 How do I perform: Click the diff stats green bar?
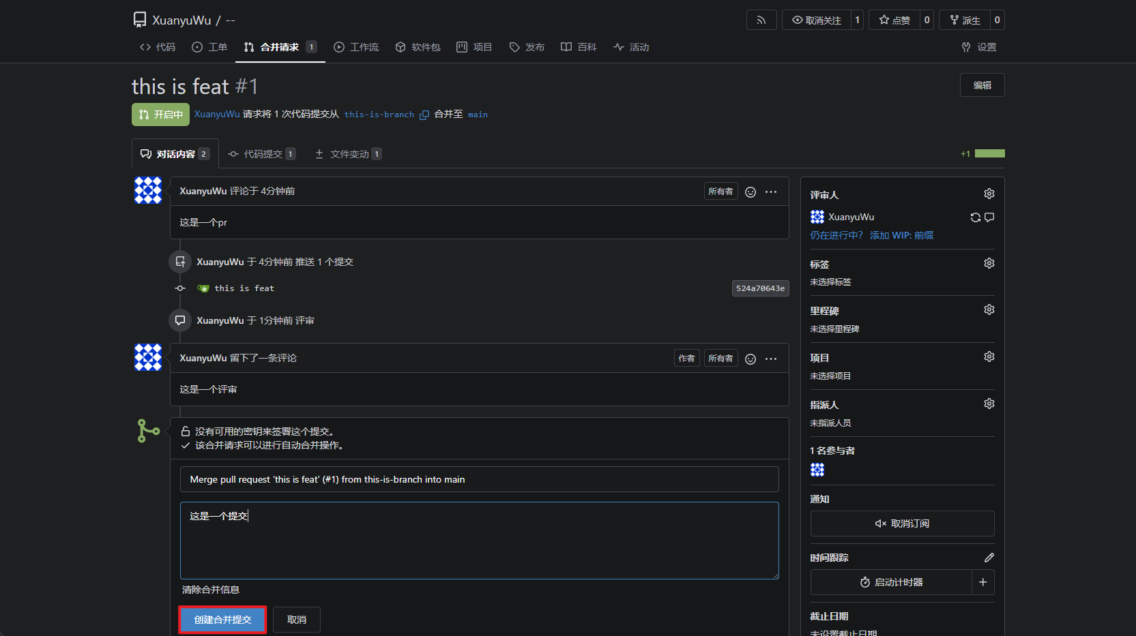[x=989, y=153]
